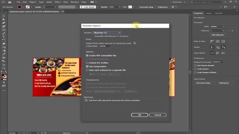Open the Style dropdown arrow in control bar

[x=134, y=7]
